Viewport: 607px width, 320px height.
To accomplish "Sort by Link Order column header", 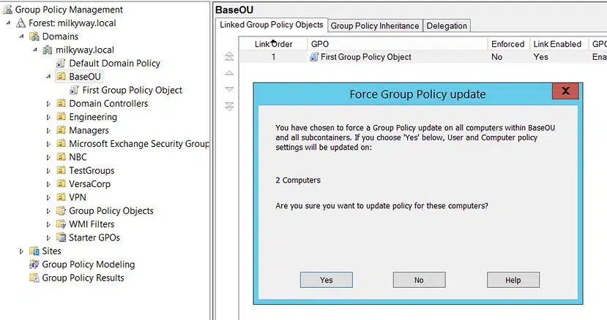I will [273, 44].
